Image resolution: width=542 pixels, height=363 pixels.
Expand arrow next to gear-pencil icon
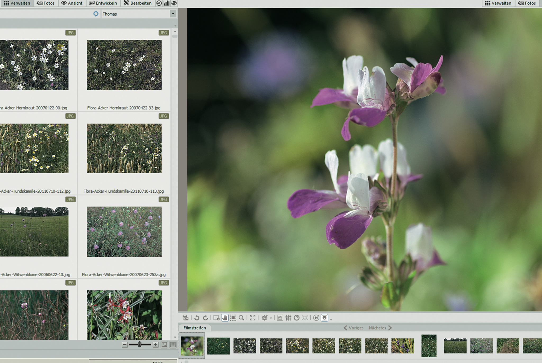[x=271, y=318]
